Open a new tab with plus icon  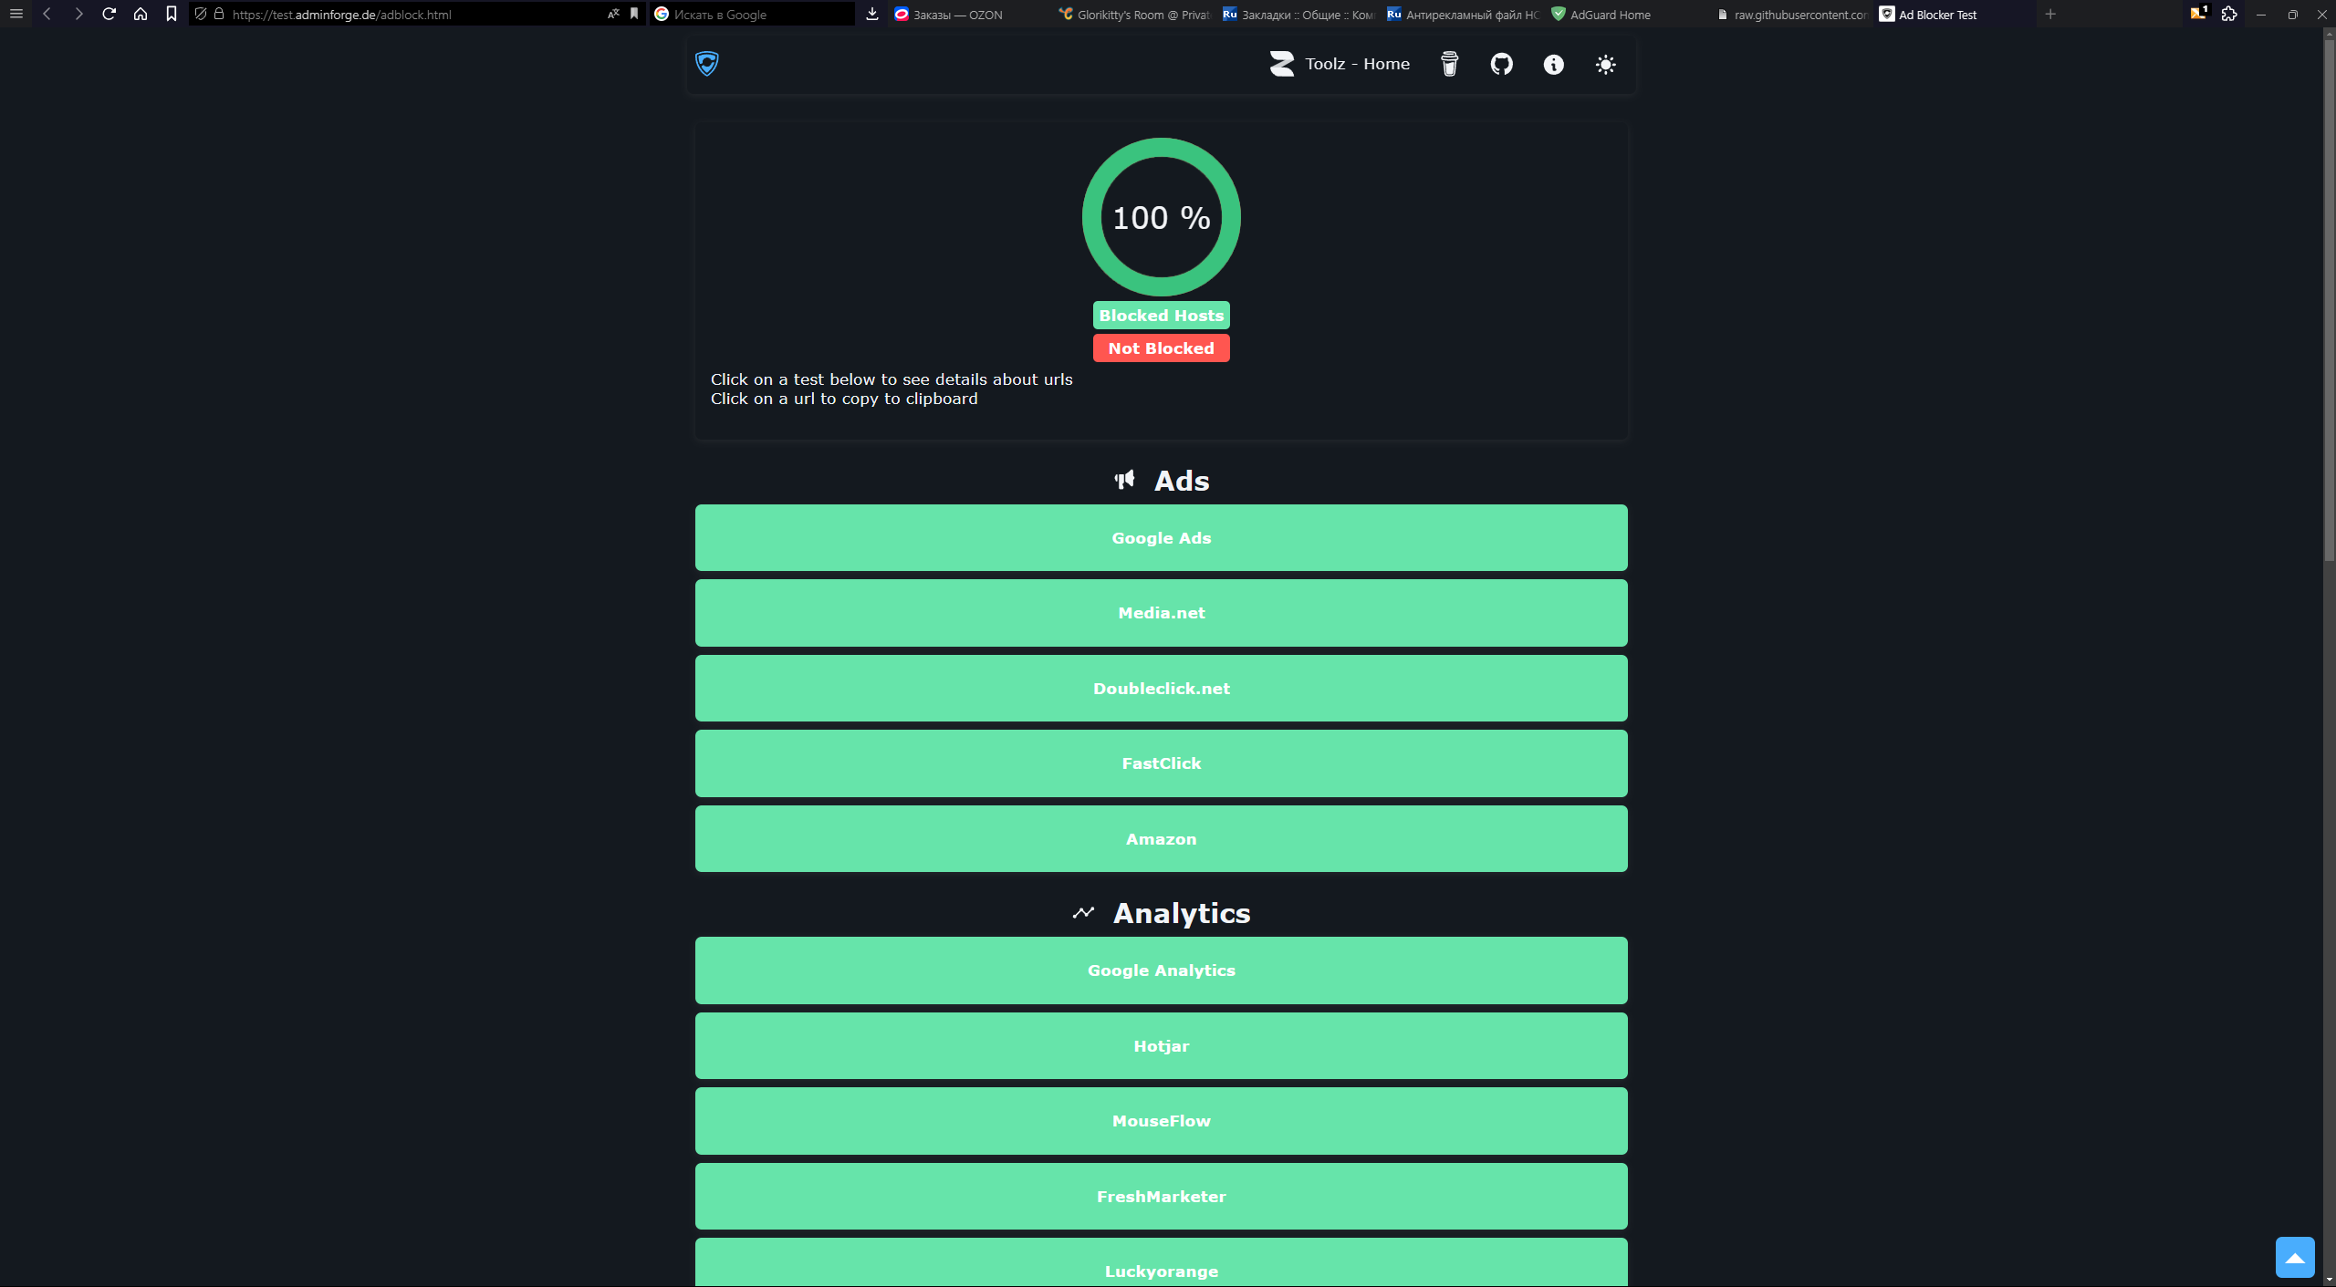pyautogui.click(x=2050, y=14)
